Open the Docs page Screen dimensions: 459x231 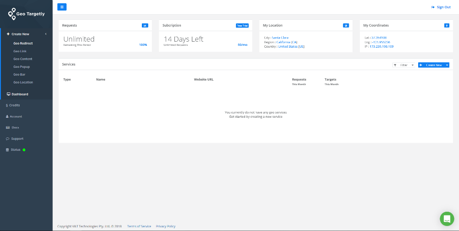12,127
